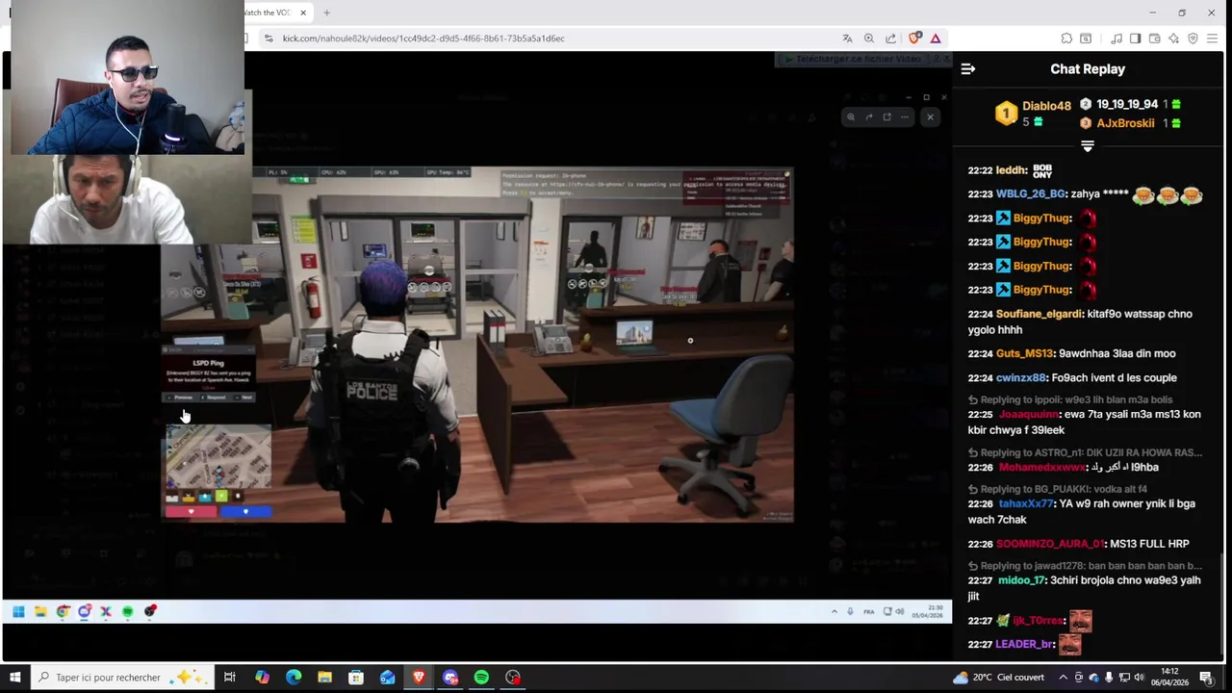Open 19_19_19_94 gifter profile
This screenshot has height=693, width=1232.
[x=1127, y=104]
